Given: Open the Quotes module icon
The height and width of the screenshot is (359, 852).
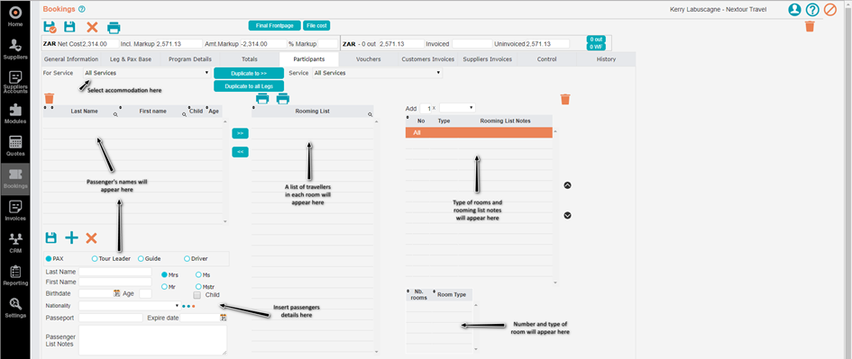Looking at the screenshot, I should coord(15,146).
